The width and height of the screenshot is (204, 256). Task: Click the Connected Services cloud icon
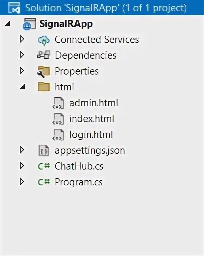coord(43,40)
